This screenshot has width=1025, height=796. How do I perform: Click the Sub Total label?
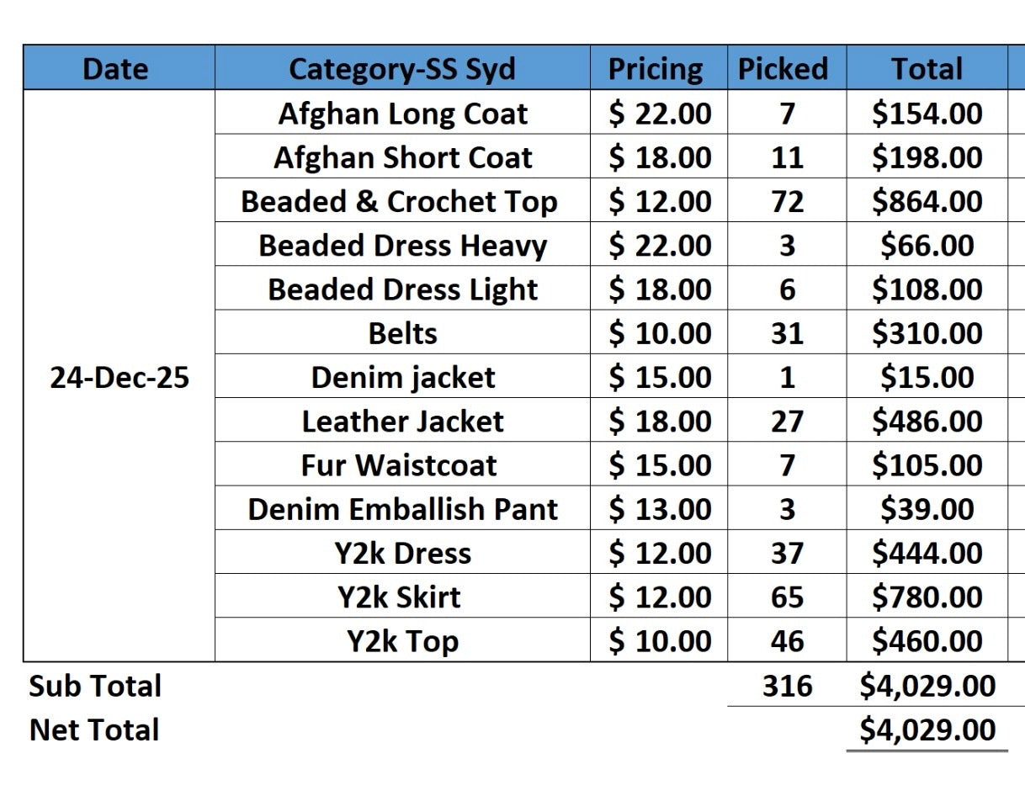click(95, 686)
